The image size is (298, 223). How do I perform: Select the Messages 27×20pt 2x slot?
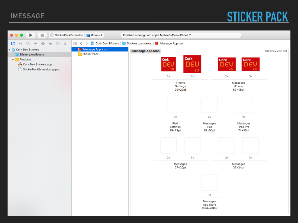click(x=168, y=145)
